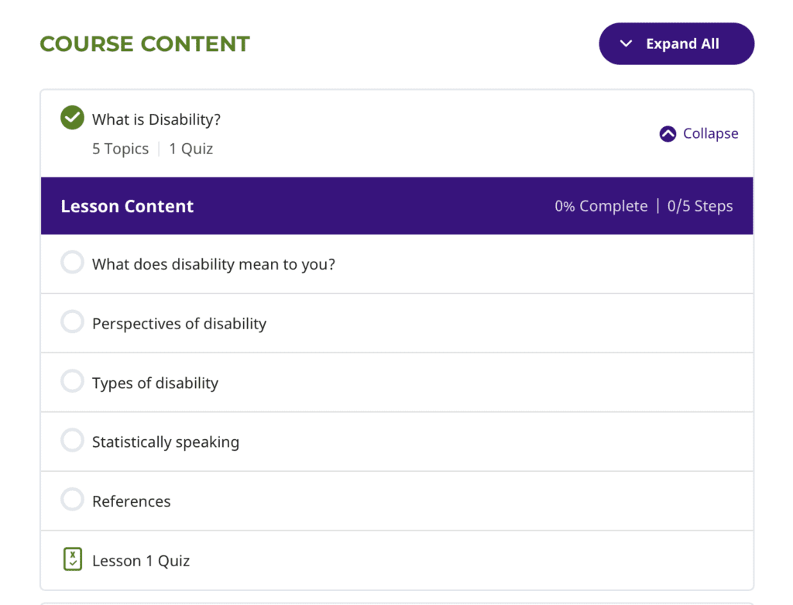Click the downward chevron inside Expand All button
This screenshot has width=793, height=605.
[627, 43]
